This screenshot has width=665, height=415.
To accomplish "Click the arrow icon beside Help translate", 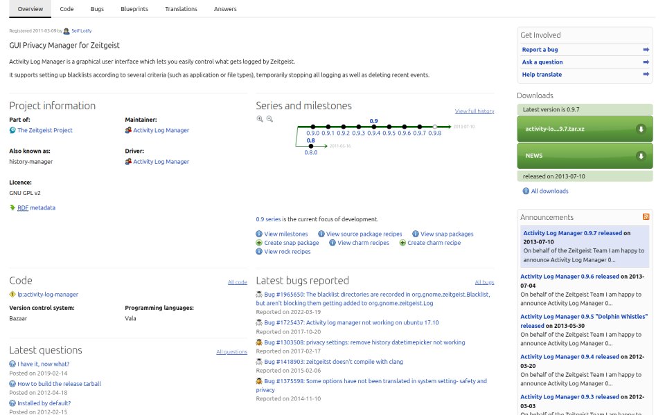I will pyautogui.click(x=646, y=74).
